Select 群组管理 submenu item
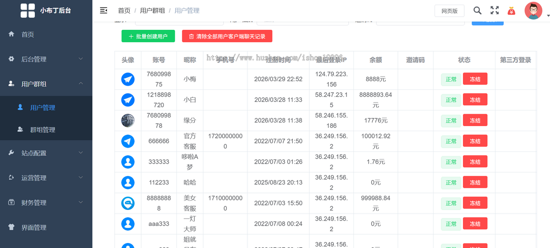Viewport: 550px width, 248px height. tap(46, 130)
